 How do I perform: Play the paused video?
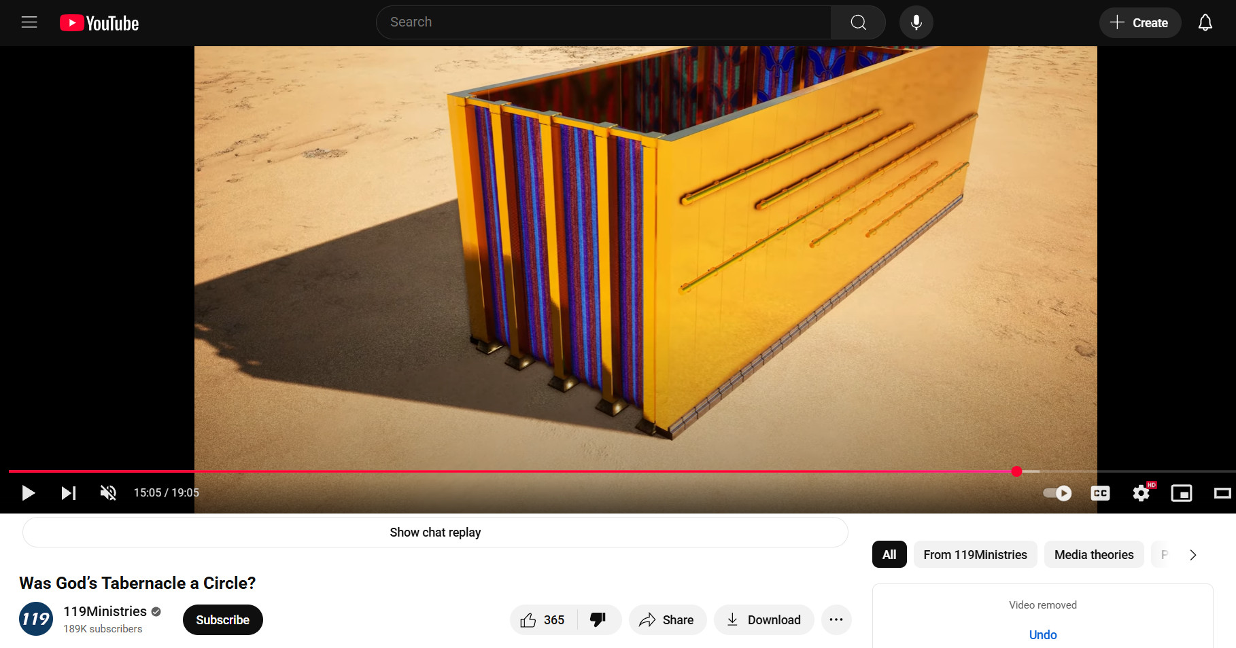click(x=28, y=492)
